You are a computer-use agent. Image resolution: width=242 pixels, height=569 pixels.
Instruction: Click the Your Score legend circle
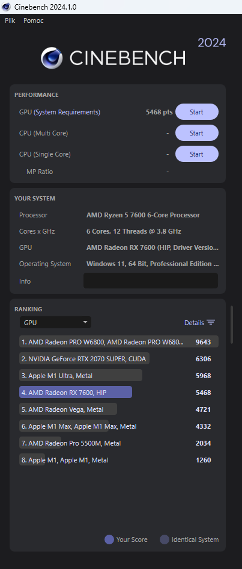point(109,539)
